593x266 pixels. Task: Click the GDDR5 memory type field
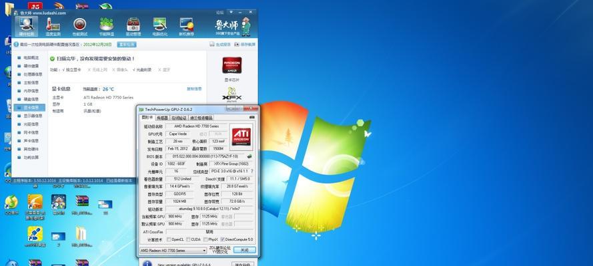click(x=179, y=194)
